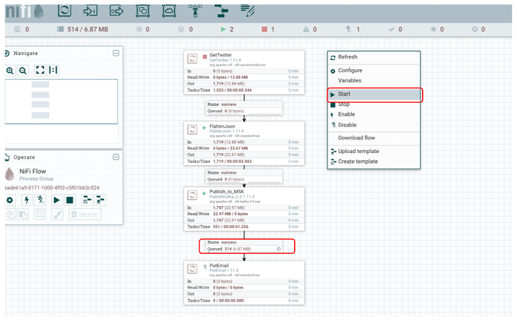Choose Configure from the context menu
The height and width of the screenshot is (321, 517).
click(x=374, y=70)
